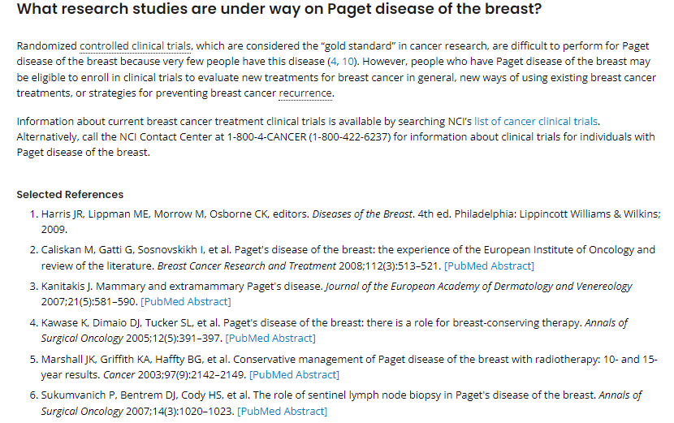The image size is (674, 423).
Task: Open PubMed Abstract for Kanitakis reference
Action: click(186, 302)
